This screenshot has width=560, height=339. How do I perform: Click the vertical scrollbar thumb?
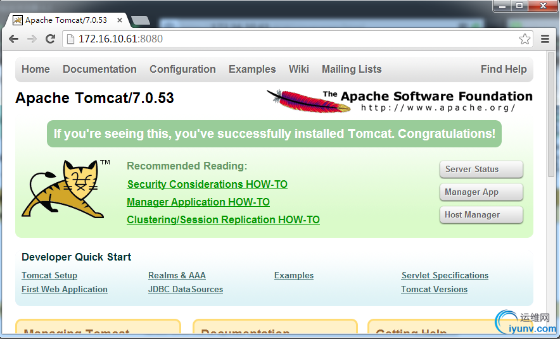pos(550,114)
